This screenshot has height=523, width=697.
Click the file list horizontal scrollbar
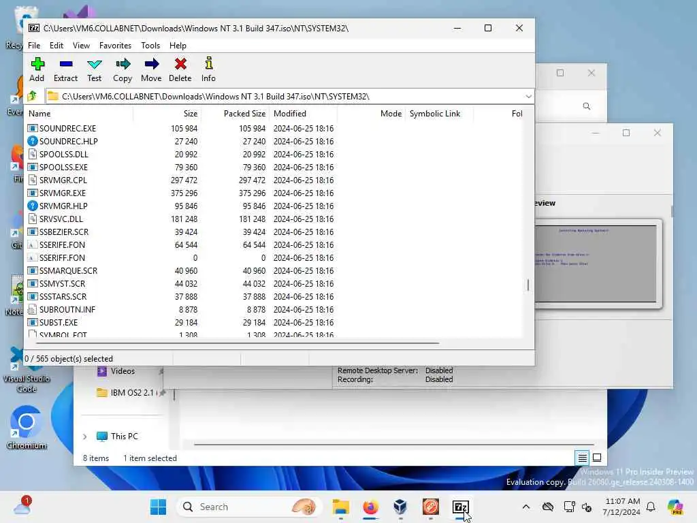point(238,343)
